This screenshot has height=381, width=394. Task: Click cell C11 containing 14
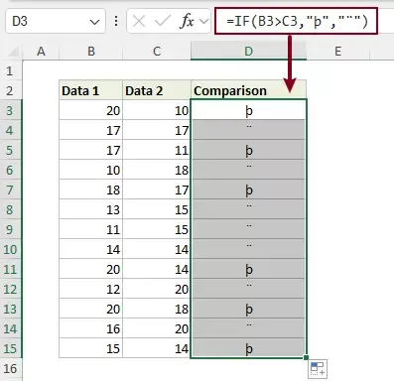coord(157,269)
